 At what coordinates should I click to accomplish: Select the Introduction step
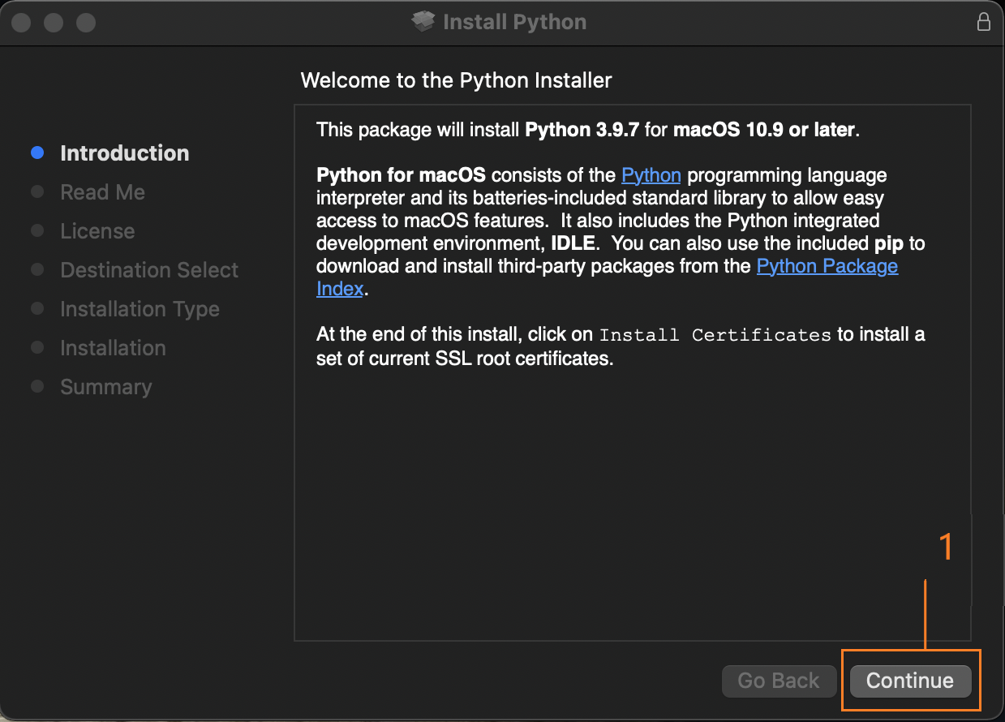coord(124,153)
